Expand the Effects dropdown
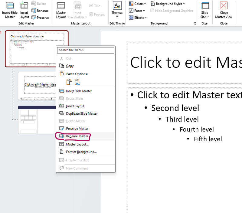Viewport: 242px width, 213px height. pyautogui.click(x=146, y=18)
